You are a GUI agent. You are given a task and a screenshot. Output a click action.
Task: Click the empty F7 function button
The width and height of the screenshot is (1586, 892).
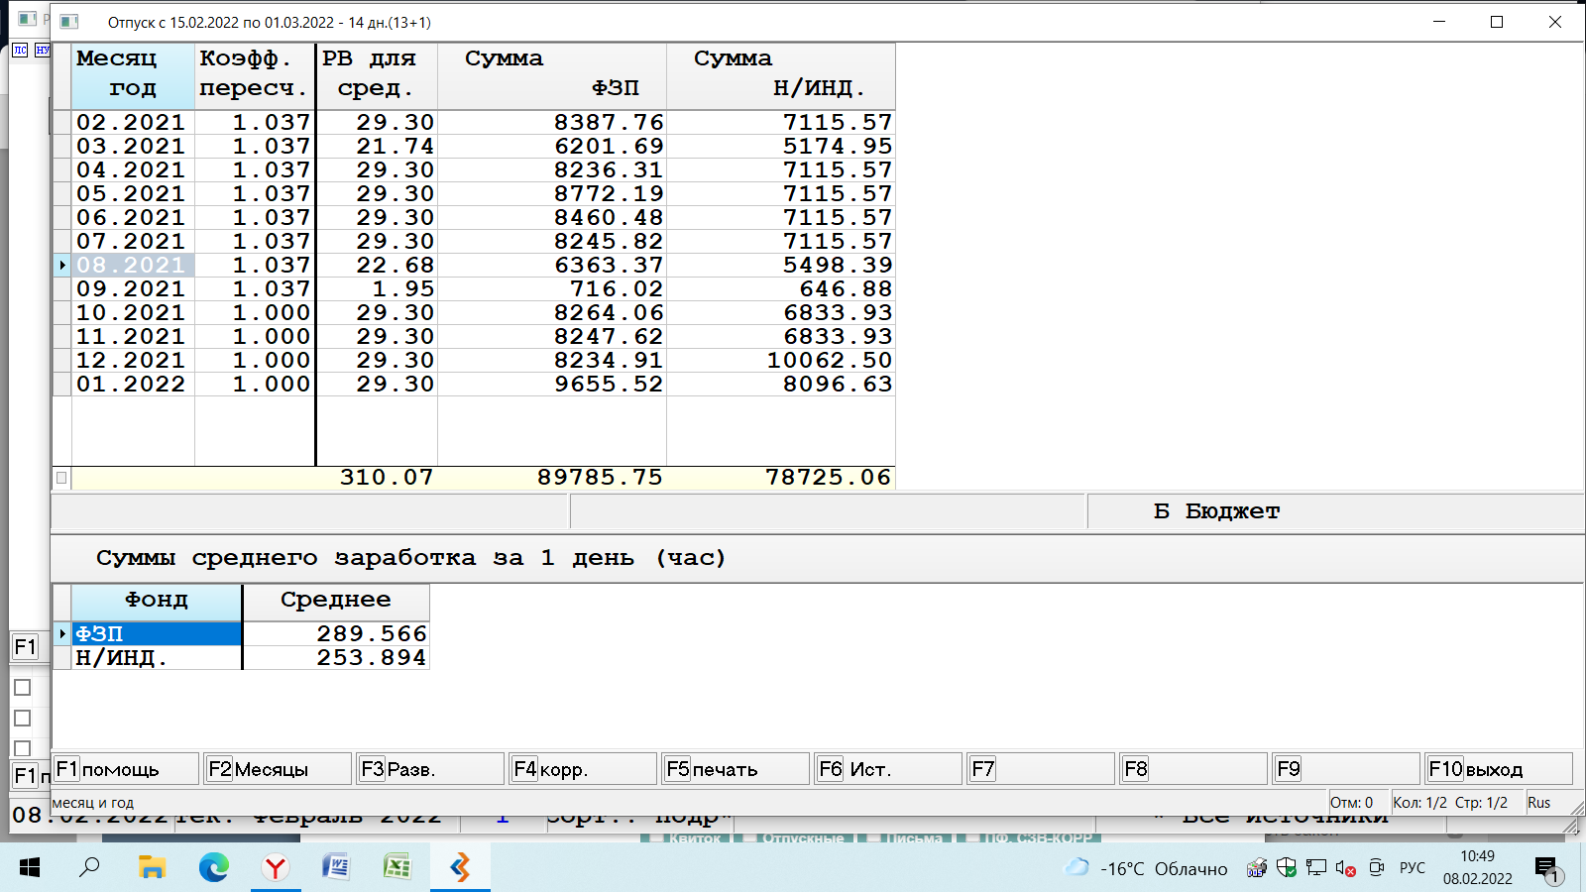point(1041,769)
